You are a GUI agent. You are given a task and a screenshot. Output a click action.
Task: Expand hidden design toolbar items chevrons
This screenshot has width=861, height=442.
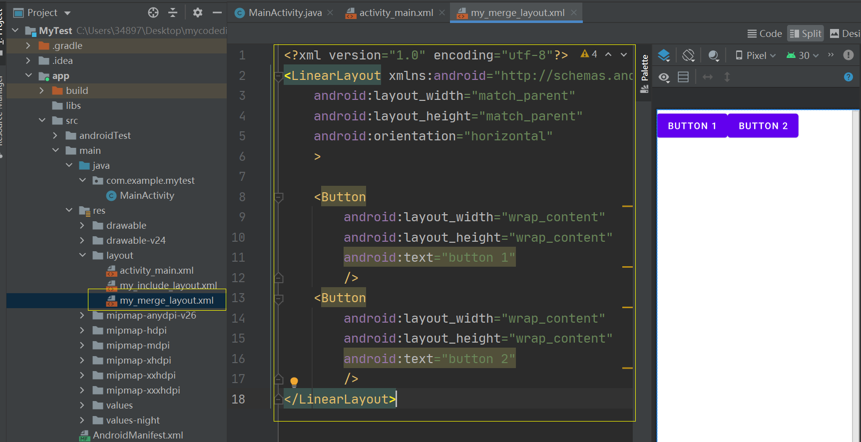[x=831, y=55]
